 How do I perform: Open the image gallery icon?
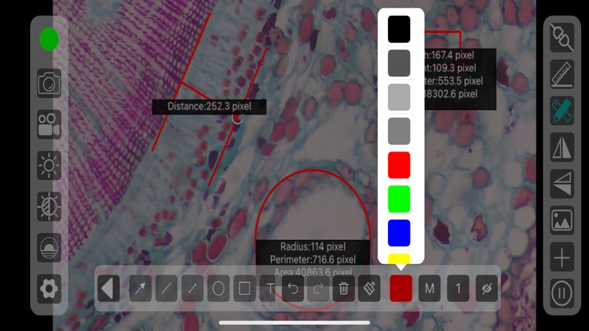click(562, 220)
